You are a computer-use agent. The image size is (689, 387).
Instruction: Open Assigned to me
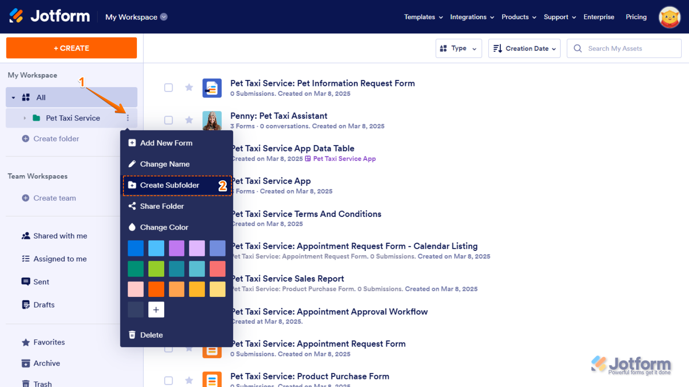tap(54, 259)
